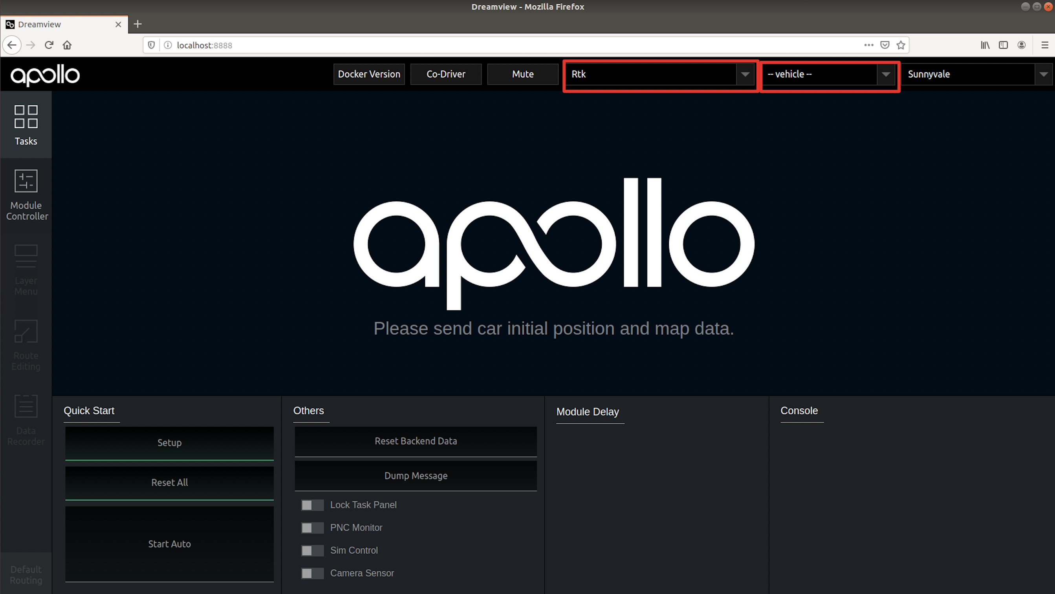Image resolution: width=1055 pixels, height=594 pixels.
Task: Toggle the Lock Task Panel checkbox
Action: [310, 505]
